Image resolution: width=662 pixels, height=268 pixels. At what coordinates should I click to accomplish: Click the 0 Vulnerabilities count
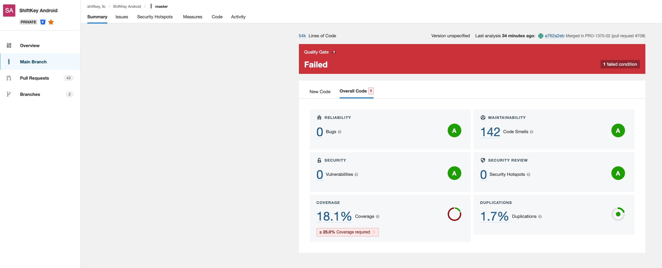pyautogui.click(x=320, y=174)
